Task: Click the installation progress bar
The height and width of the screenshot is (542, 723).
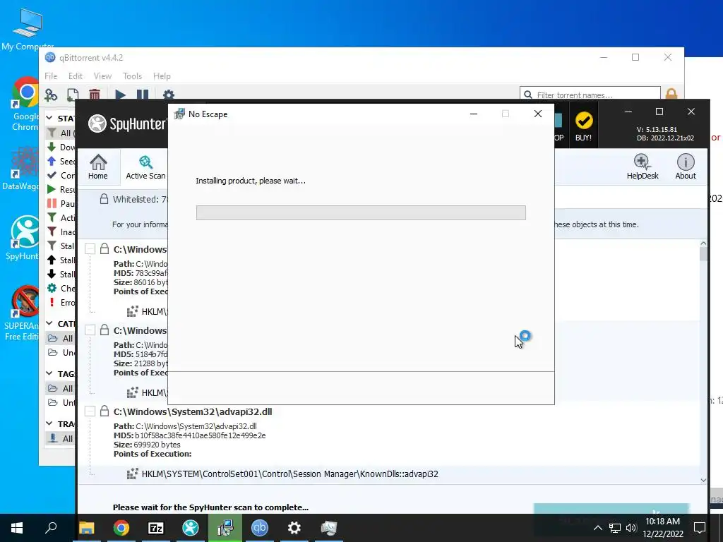Action: (x=361, y=212)
